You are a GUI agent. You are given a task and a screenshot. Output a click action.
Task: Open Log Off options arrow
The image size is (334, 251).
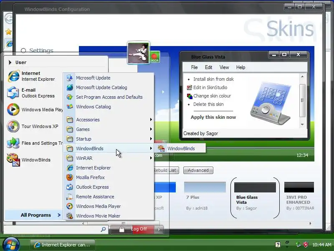coord(159,229)
